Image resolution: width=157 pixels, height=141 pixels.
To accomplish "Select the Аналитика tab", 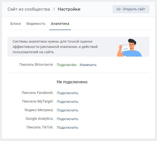I will tap(60, 24).
